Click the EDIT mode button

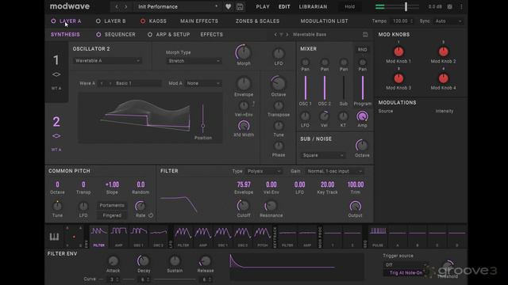[x=284, y=6]
